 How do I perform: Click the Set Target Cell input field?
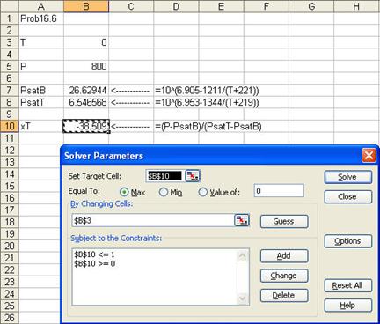tap(165, 176)
